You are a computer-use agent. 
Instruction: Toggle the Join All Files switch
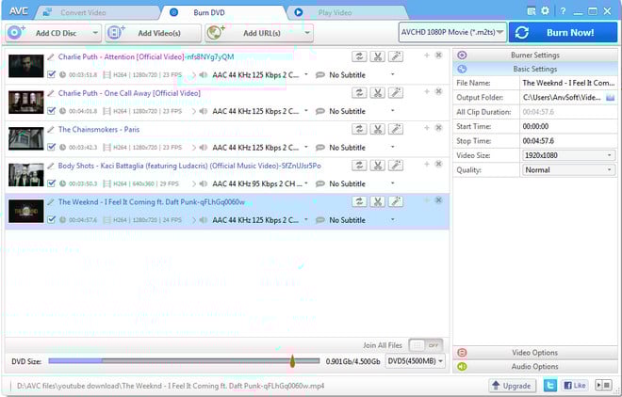[425, 345]
